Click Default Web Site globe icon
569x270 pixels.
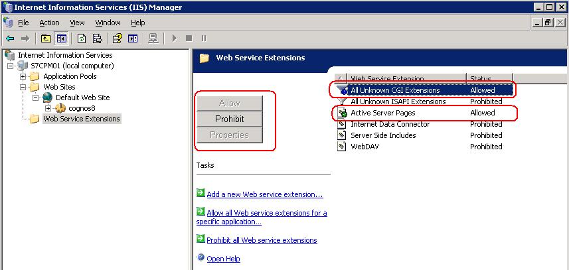click(x=48, y=98)
